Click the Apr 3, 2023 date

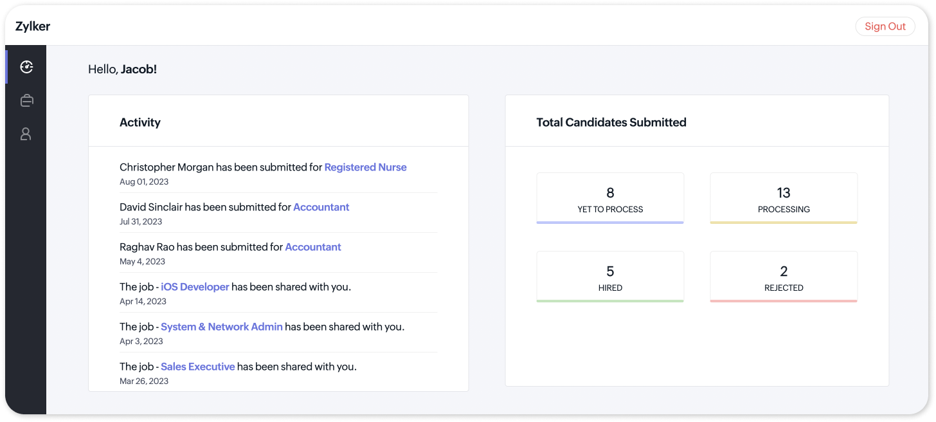(141, 342)
